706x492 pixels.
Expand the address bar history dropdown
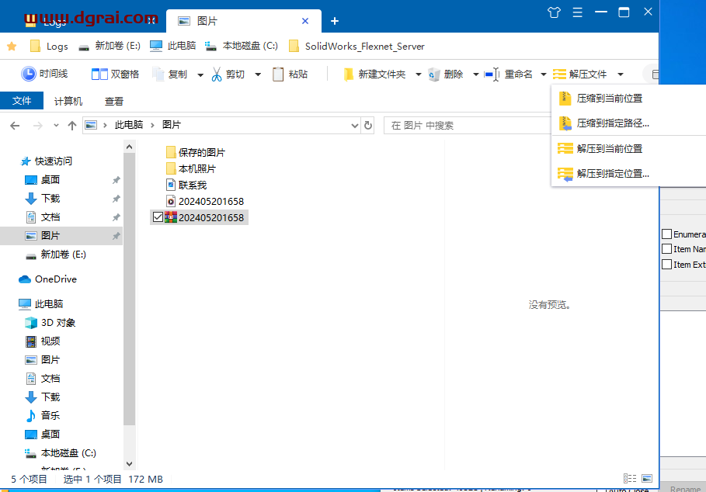point(355,126)
